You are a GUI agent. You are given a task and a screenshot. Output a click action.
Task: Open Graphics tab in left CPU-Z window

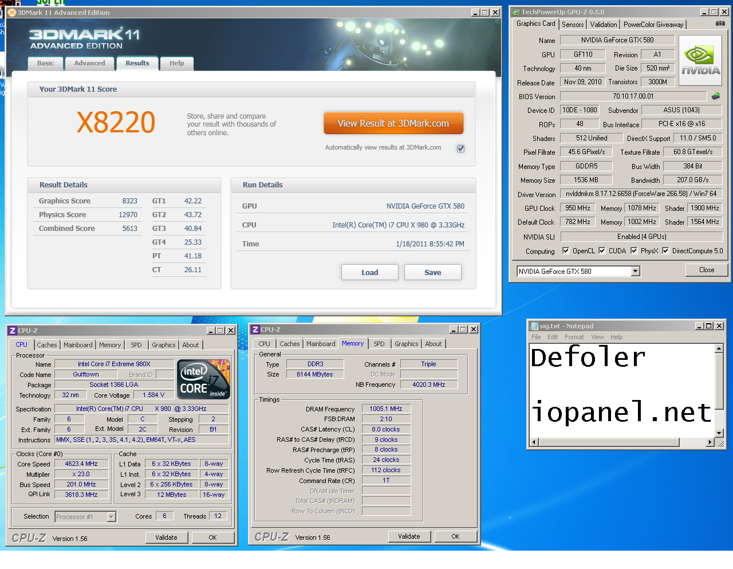[x=164, y=345]
